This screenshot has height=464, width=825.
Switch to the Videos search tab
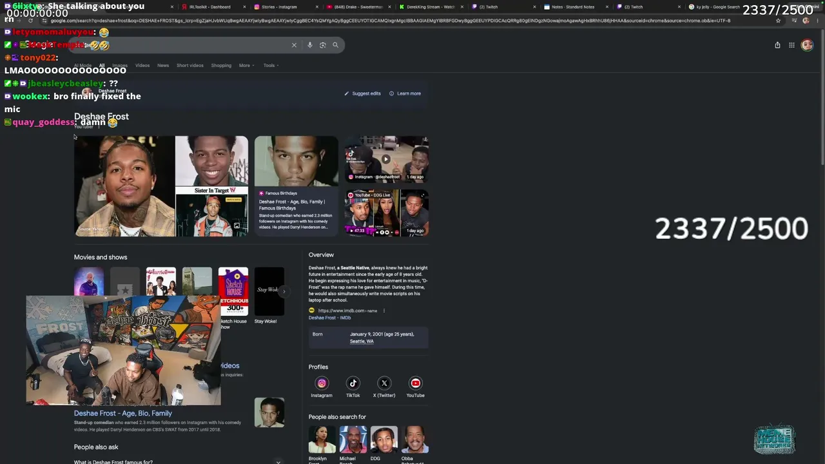(142, 65)
